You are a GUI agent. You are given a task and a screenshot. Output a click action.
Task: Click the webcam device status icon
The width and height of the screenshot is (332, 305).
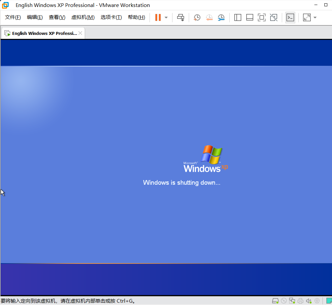pyautogui.click(x=317, y=301)
